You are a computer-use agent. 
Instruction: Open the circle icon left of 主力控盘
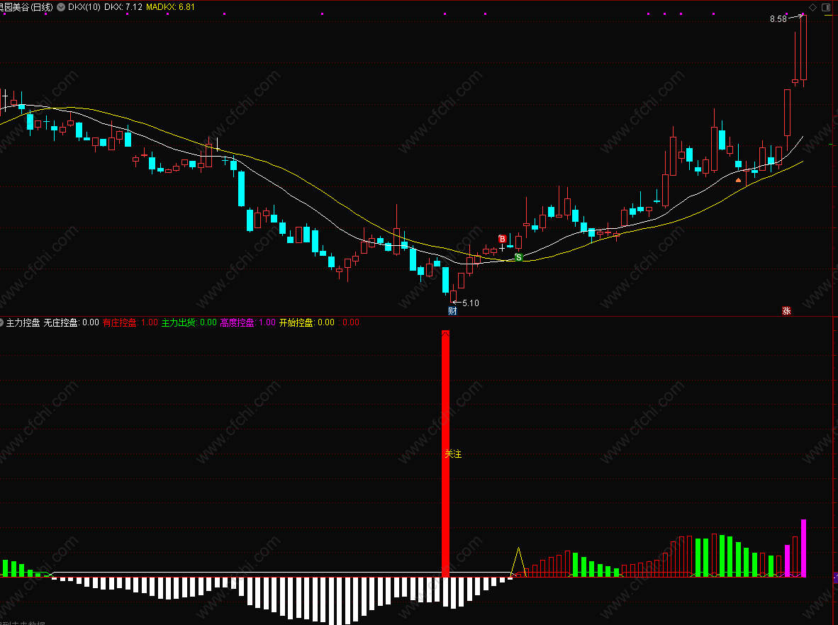(1, 322)
